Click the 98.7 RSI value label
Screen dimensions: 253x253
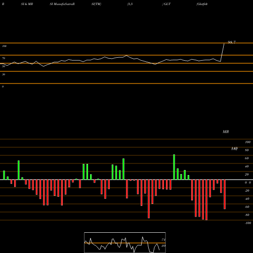coord(232,42)
